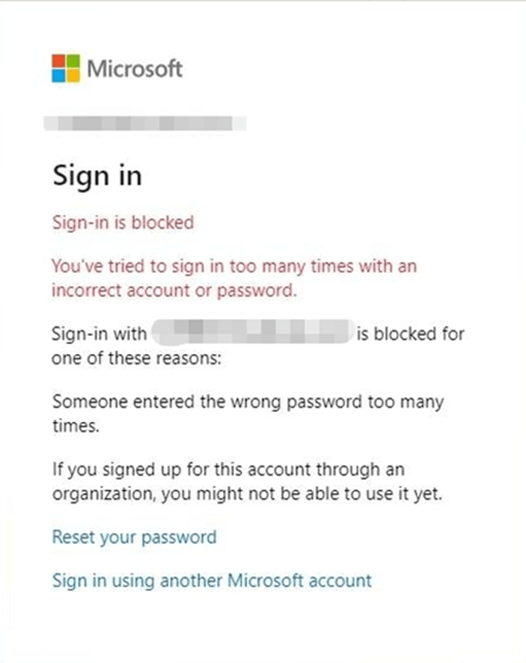
Task: Click "organization, you might not be able" line
Action: [x=247, y=494]
